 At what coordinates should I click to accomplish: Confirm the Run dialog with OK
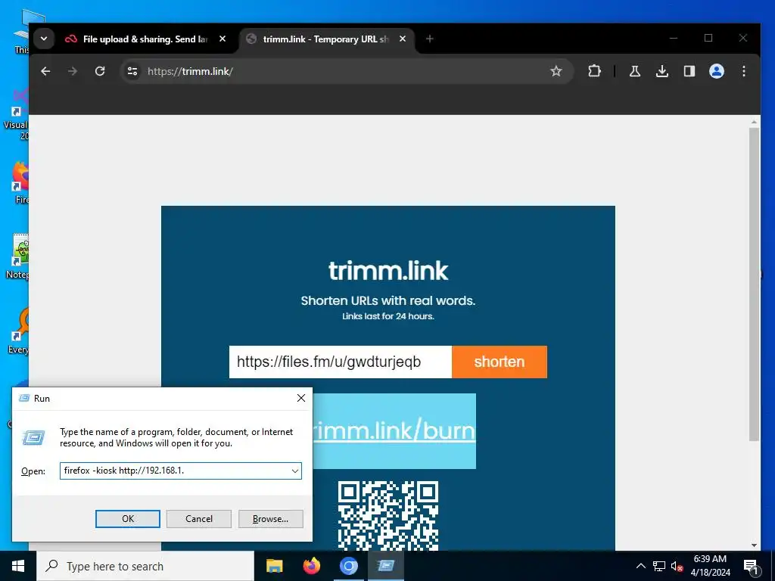127,519
